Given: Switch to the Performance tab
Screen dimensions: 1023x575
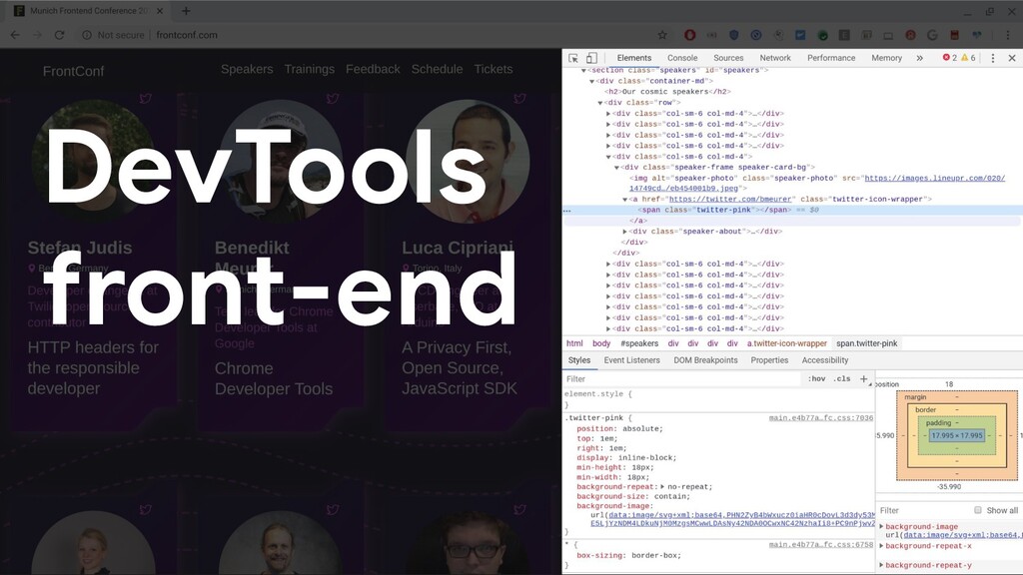Looking at the screenshot, I should [831, 58].
